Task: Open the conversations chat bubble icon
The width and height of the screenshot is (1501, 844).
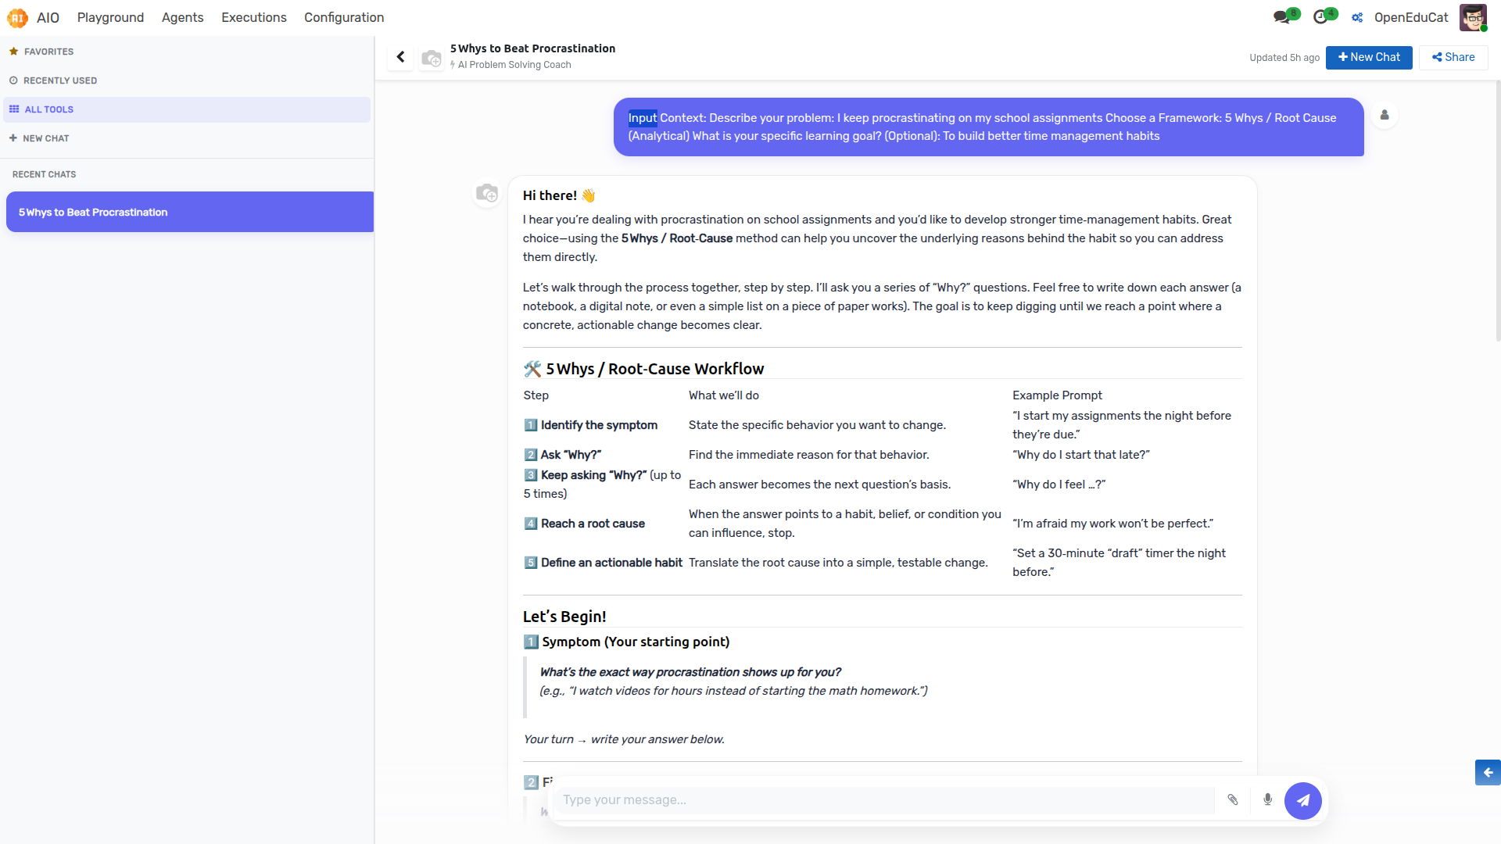Action: (x=1281, y=17)
